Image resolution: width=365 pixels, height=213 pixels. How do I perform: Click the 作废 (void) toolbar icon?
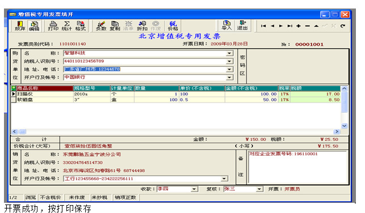(x=156, y=26)
